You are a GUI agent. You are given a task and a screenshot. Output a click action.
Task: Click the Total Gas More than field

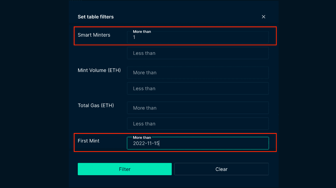point(198,108)
